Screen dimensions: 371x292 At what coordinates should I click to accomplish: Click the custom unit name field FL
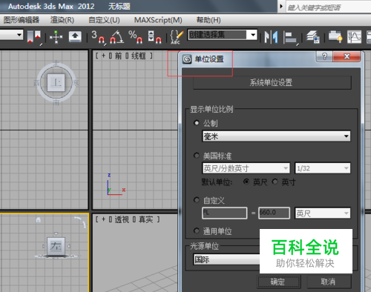coord(225,213)
